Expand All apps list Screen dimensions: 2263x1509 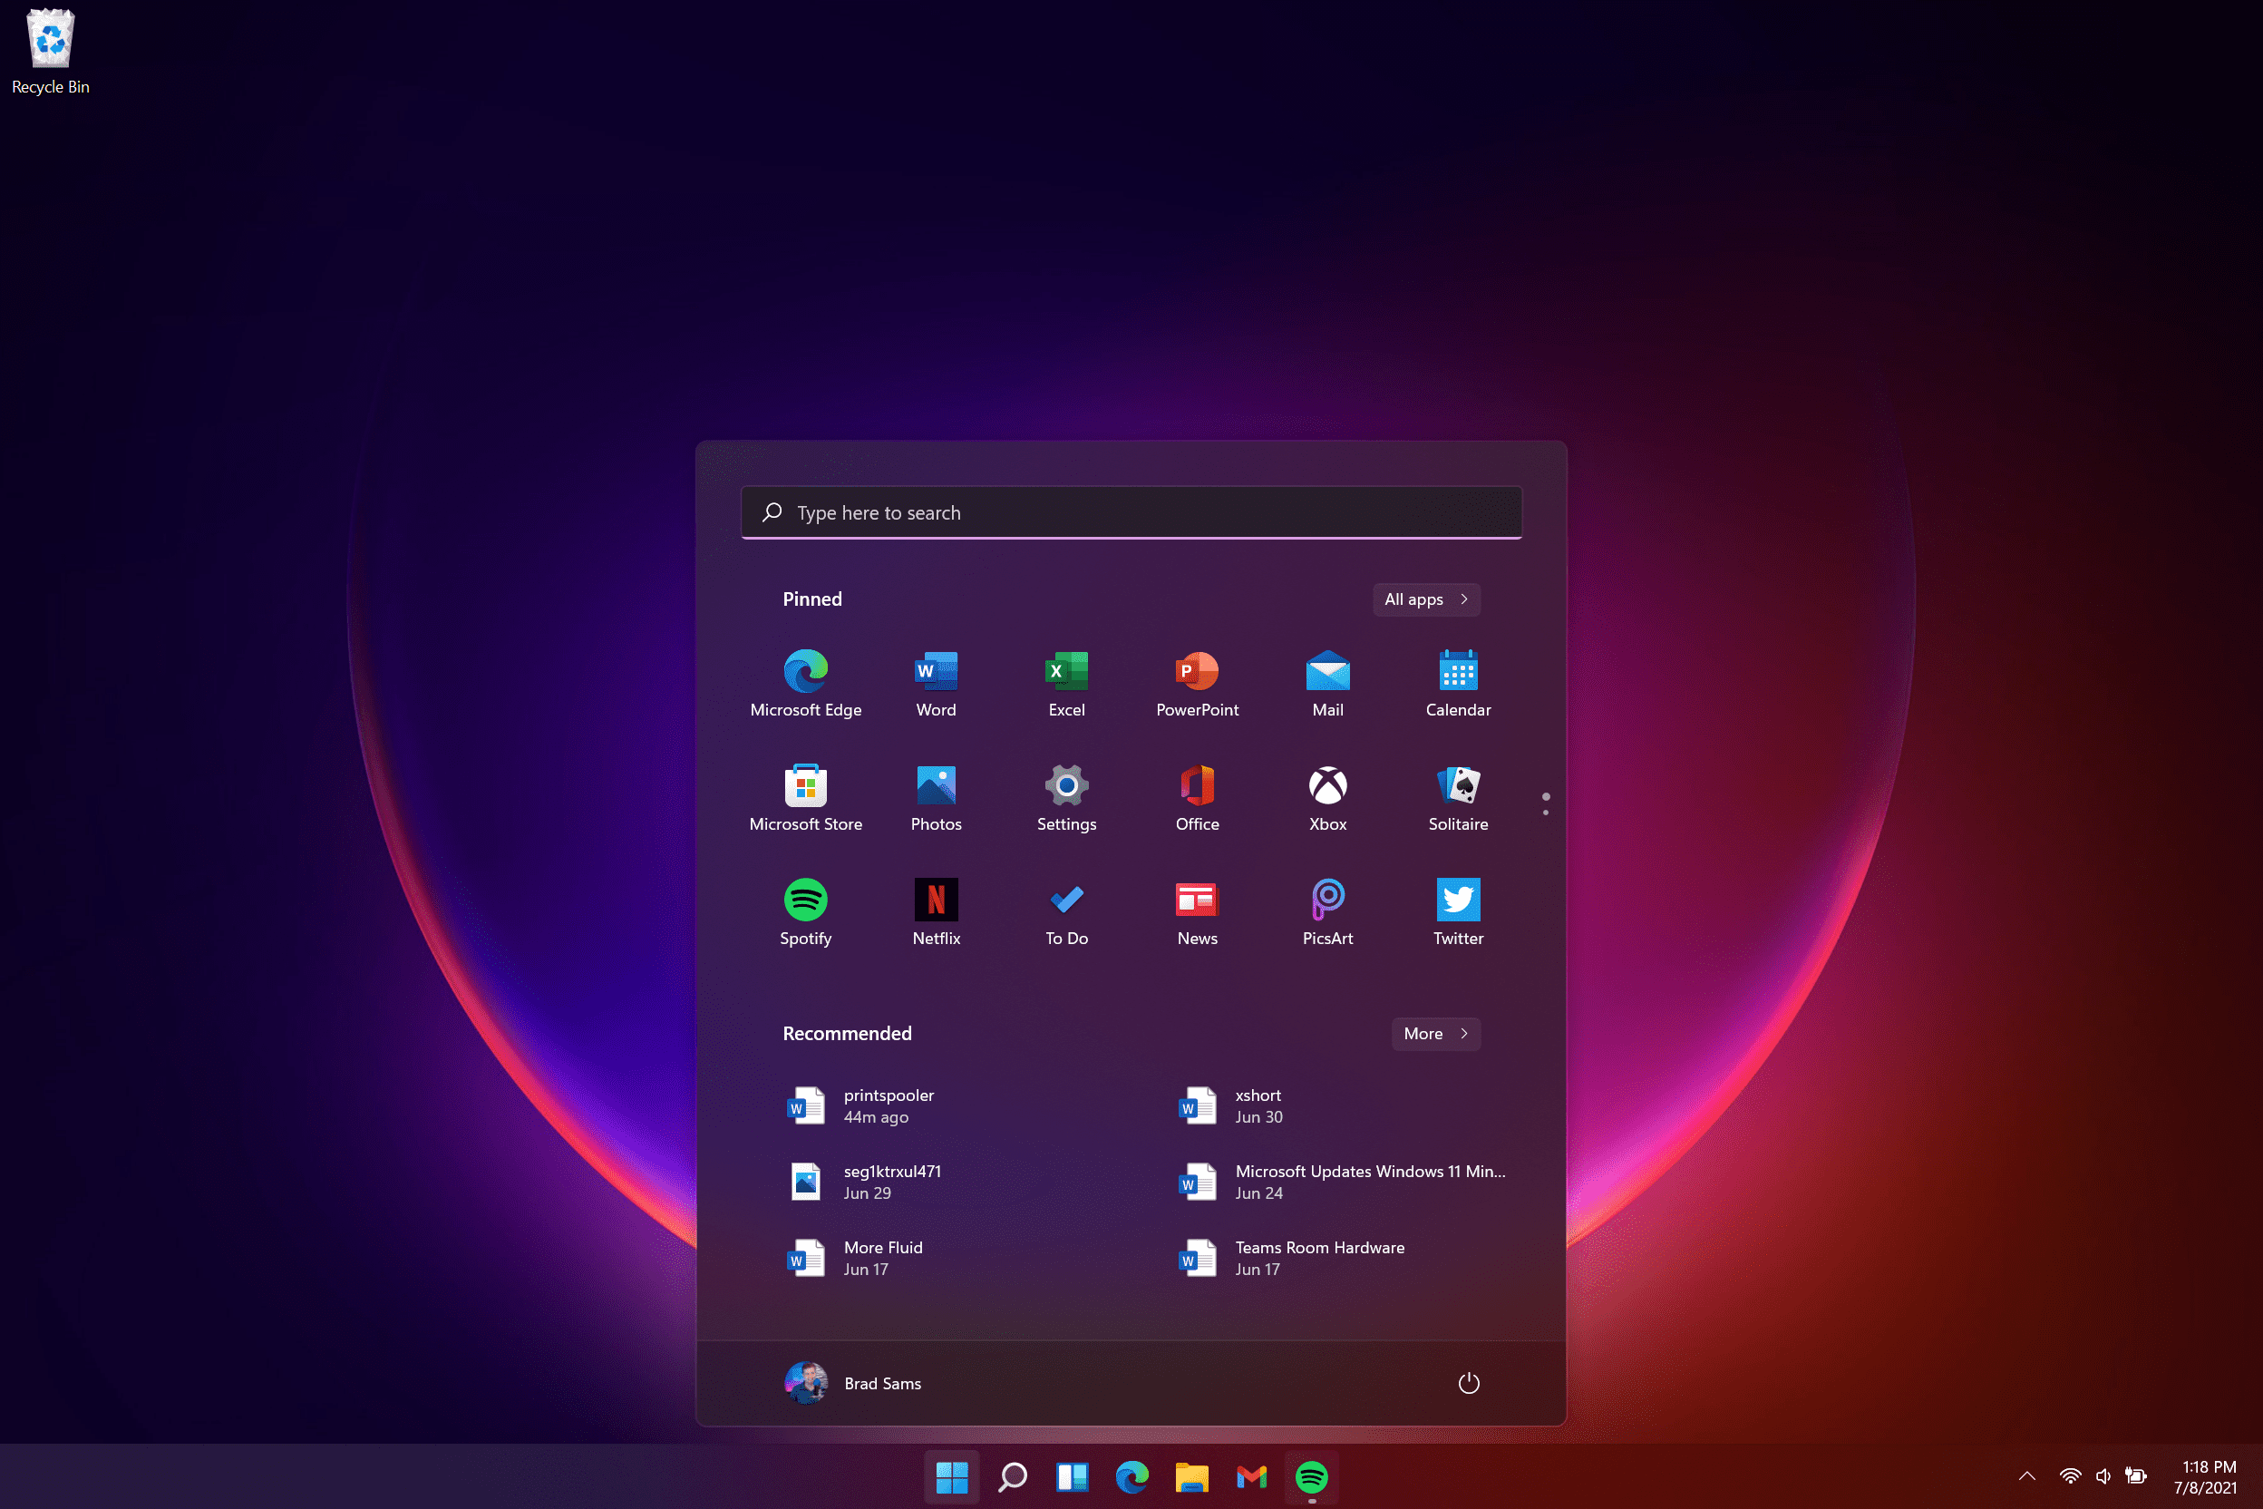[x=1424, y=599]
